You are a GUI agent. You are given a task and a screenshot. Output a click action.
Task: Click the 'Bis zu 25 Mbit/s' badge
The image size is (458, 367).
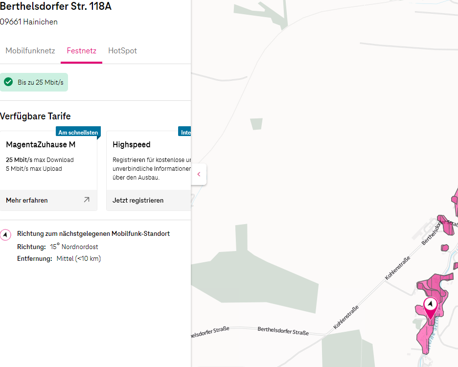coord(34,82)
